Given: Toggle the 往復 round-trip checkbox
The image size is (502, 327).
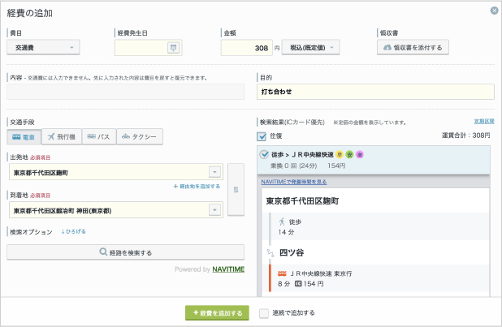Looking at the screenshot, I should pos(262,136).
